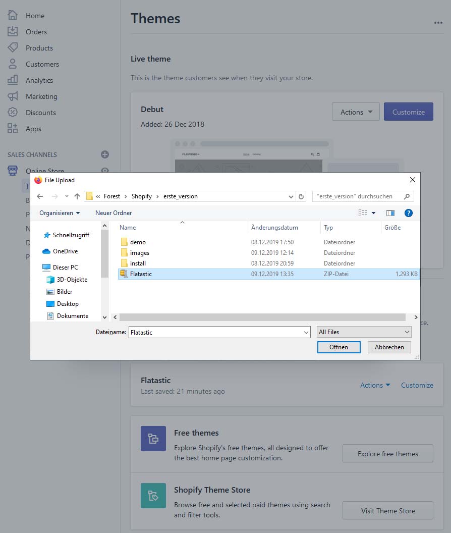Image resolution: width=451 pixels, height=533 pixels.
Task: Click the back arrow in File Upload dialog
Action: [x=40, y=196]
